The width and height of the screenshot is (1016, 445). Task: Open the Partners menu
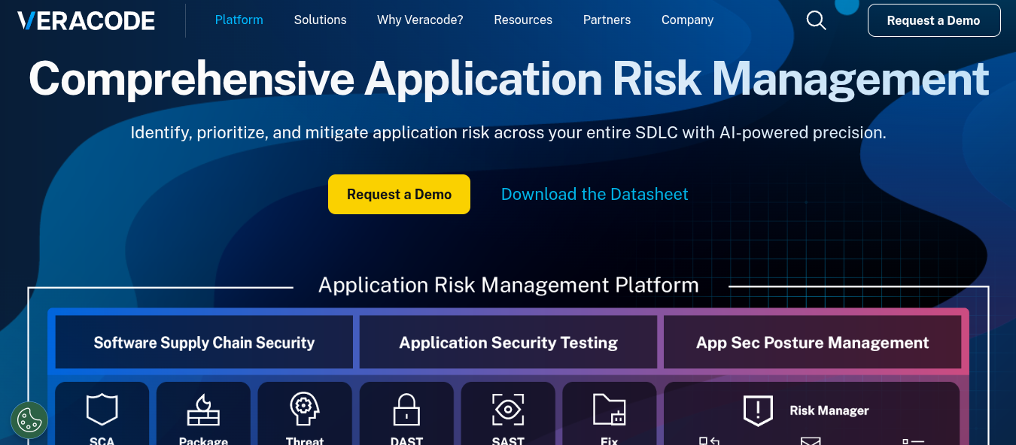(x=607, y=20)
